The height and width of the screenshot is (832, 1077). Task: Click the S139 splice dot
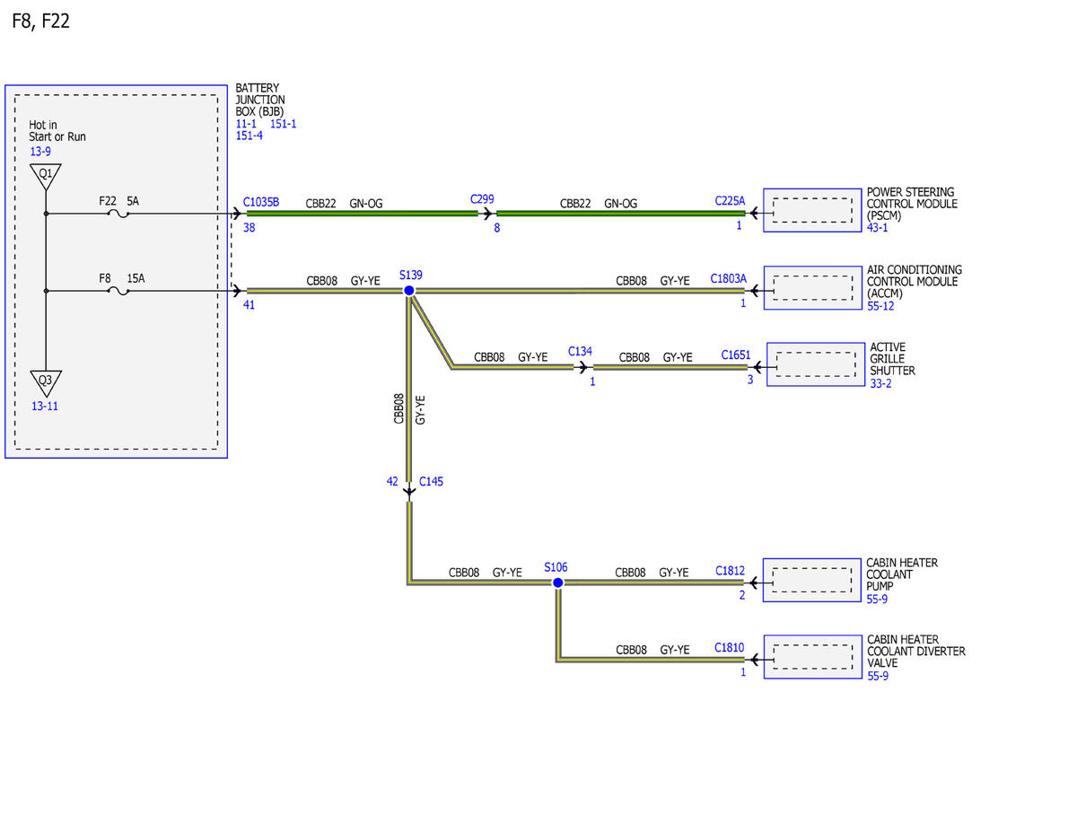(x=409, y=291)
